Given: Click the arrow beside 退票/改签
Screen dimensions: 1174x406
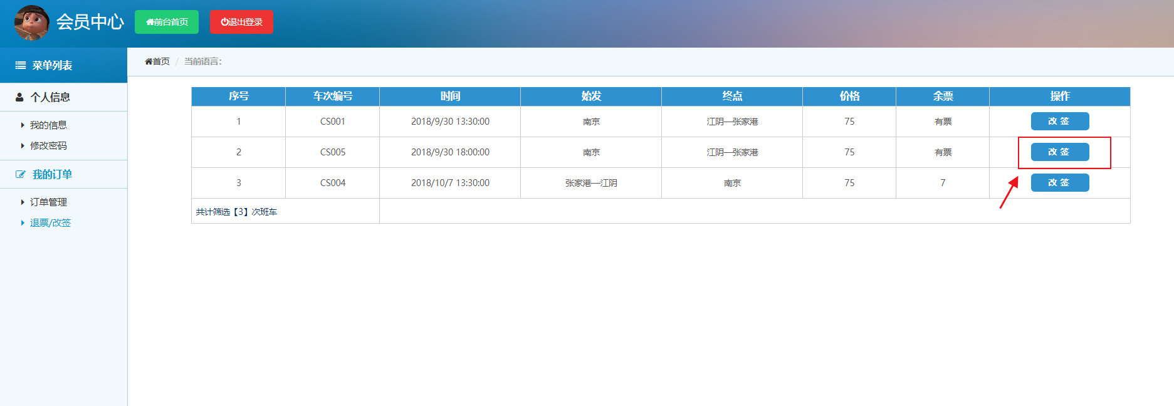Looking at the screenshot, I should [x=23, y=222].
